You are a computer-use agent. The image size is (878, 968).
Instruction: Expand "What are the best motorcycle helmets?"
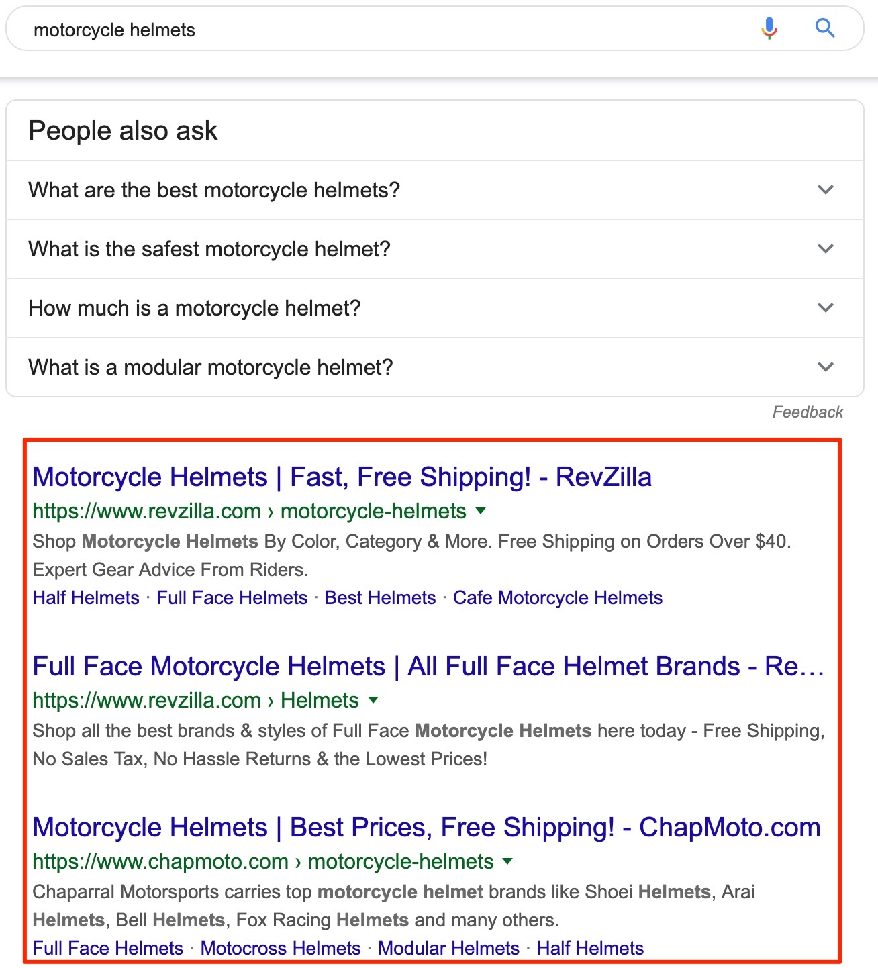826,190
